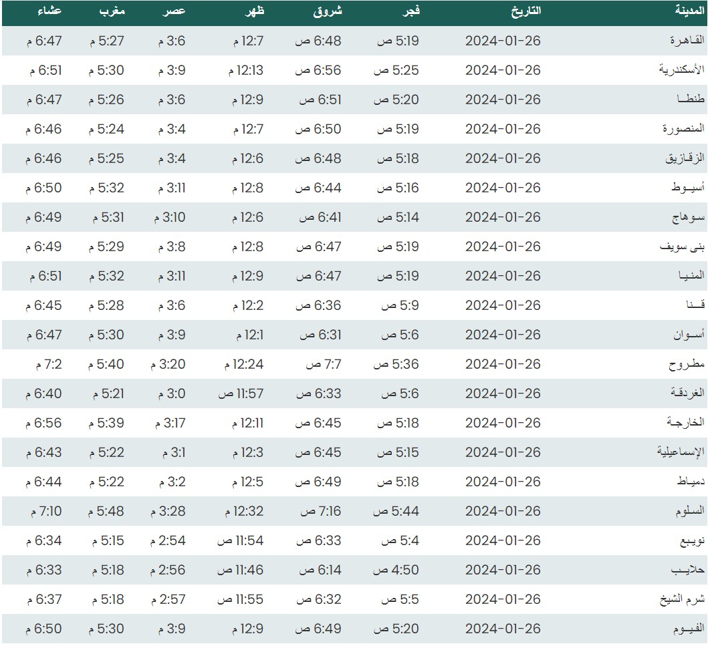This screenshot has width=708, height=648.
Task: Click the شرم الشيخ city name
Action: click(x=682, y=599)
